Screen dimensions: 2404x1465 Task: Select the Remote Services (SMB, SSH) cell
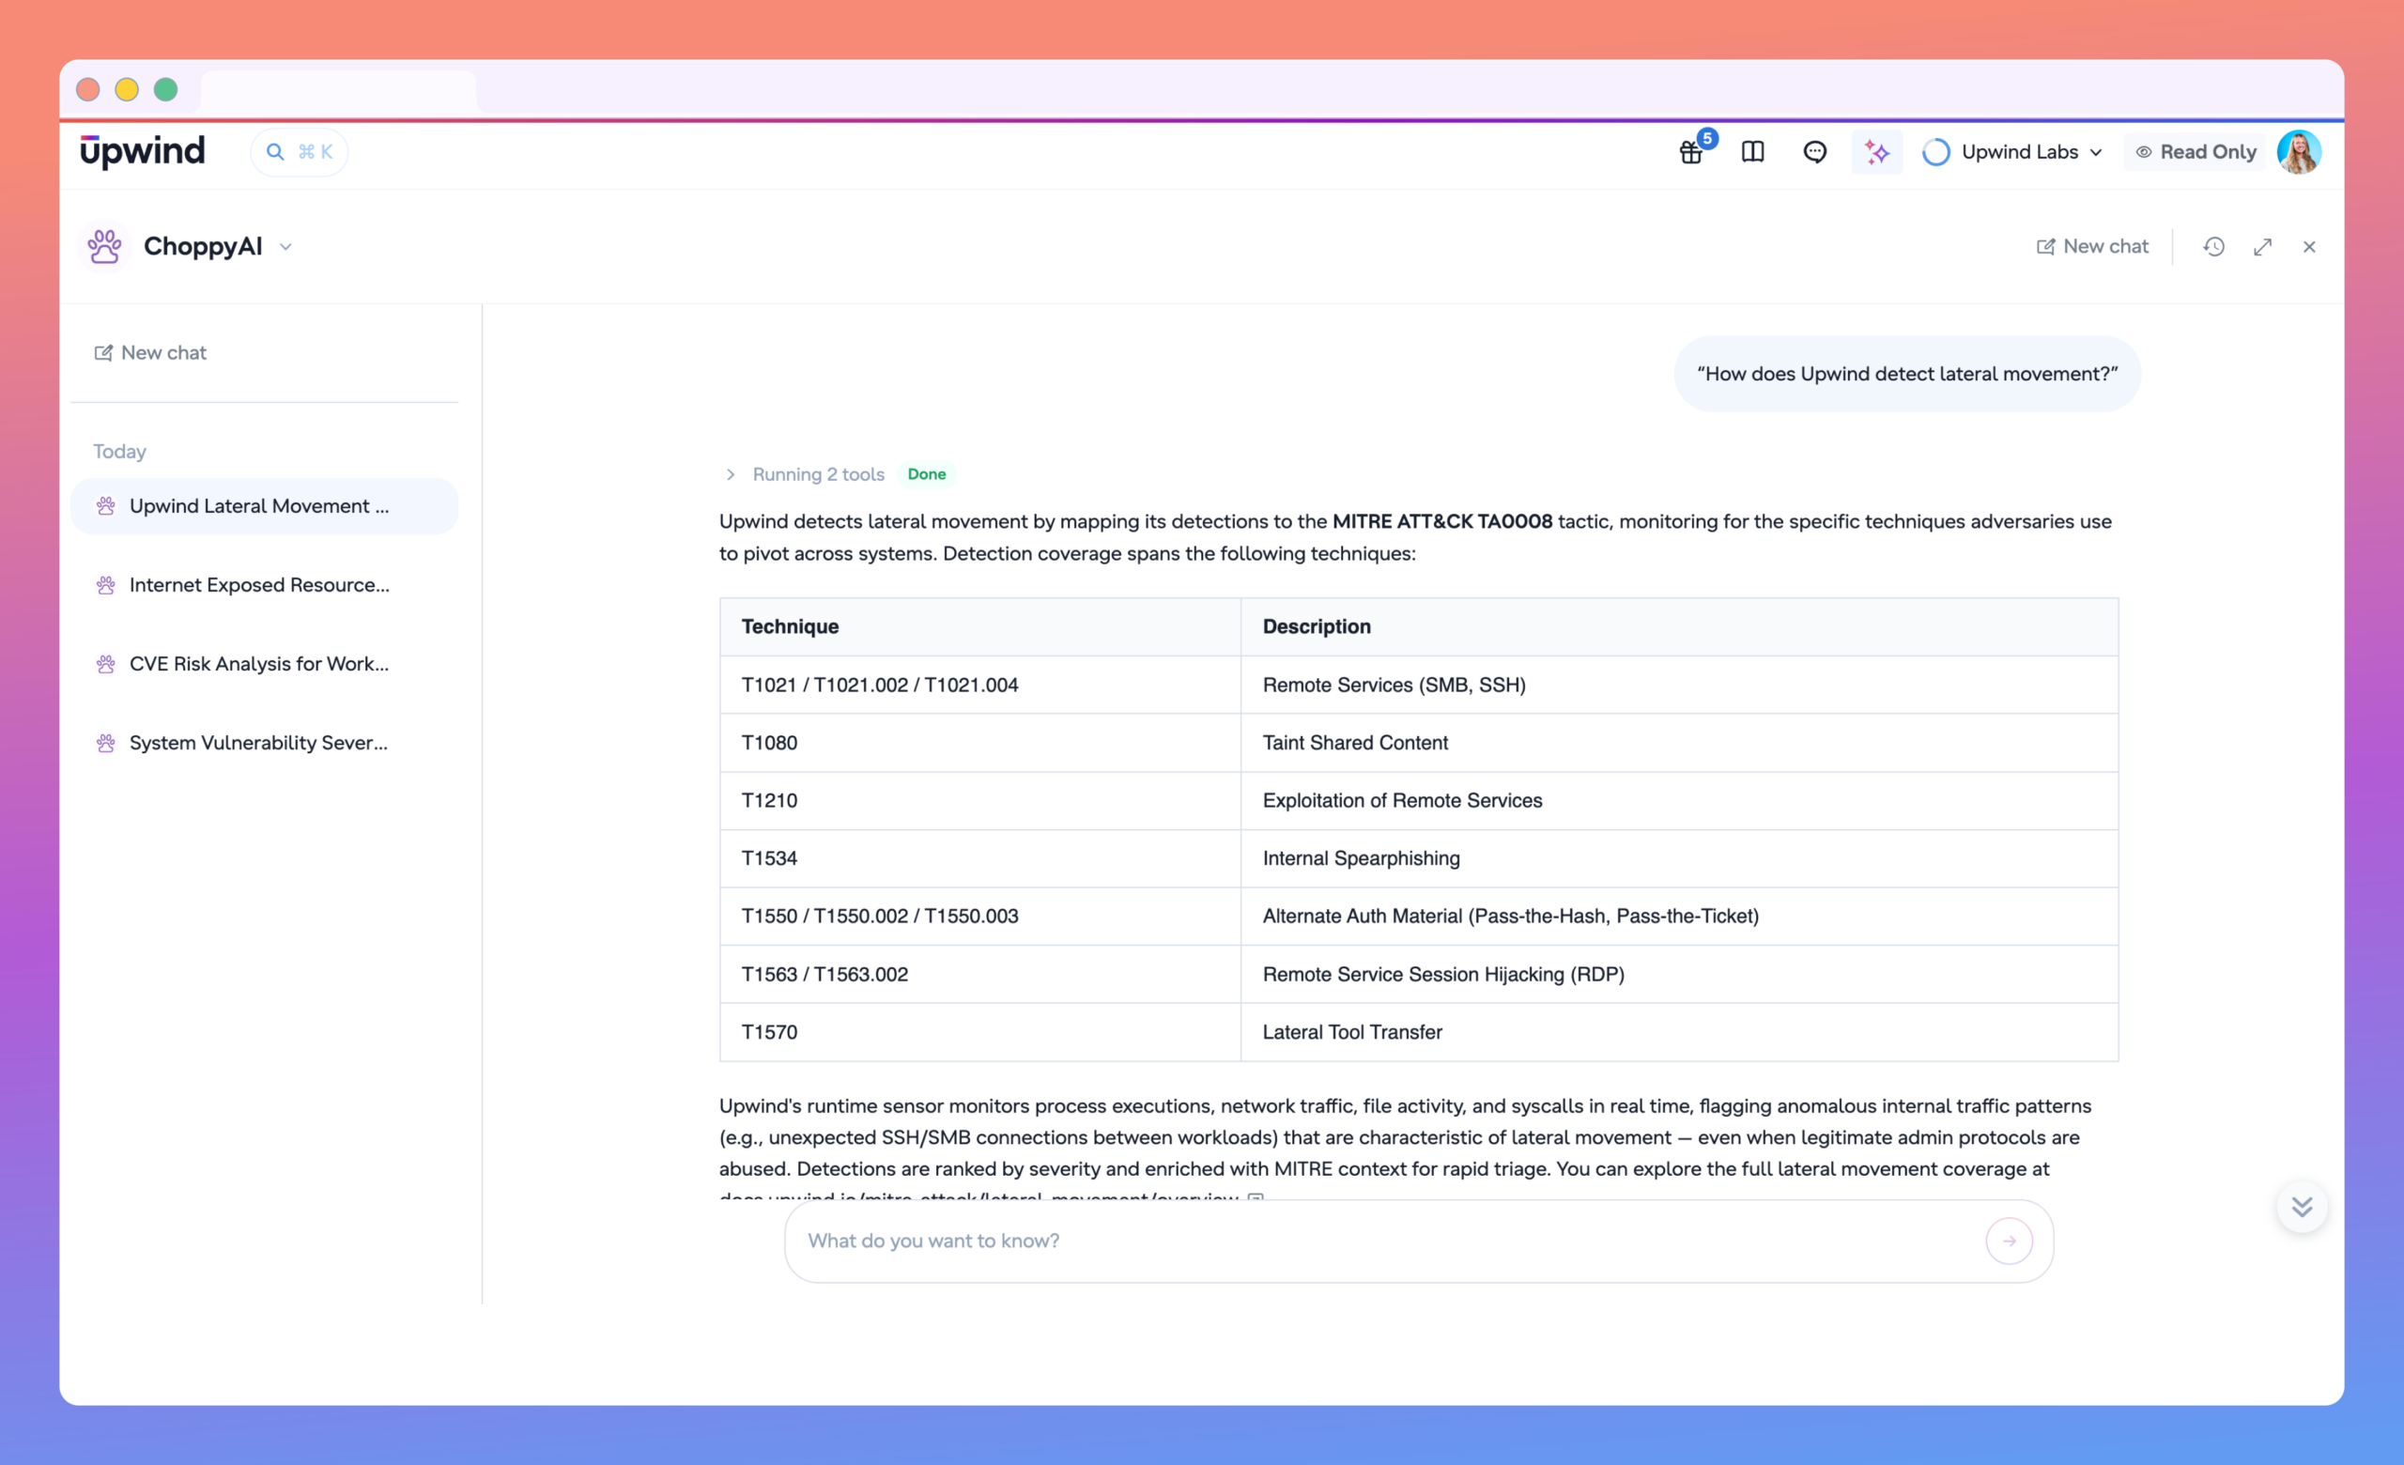[1679, 685]
